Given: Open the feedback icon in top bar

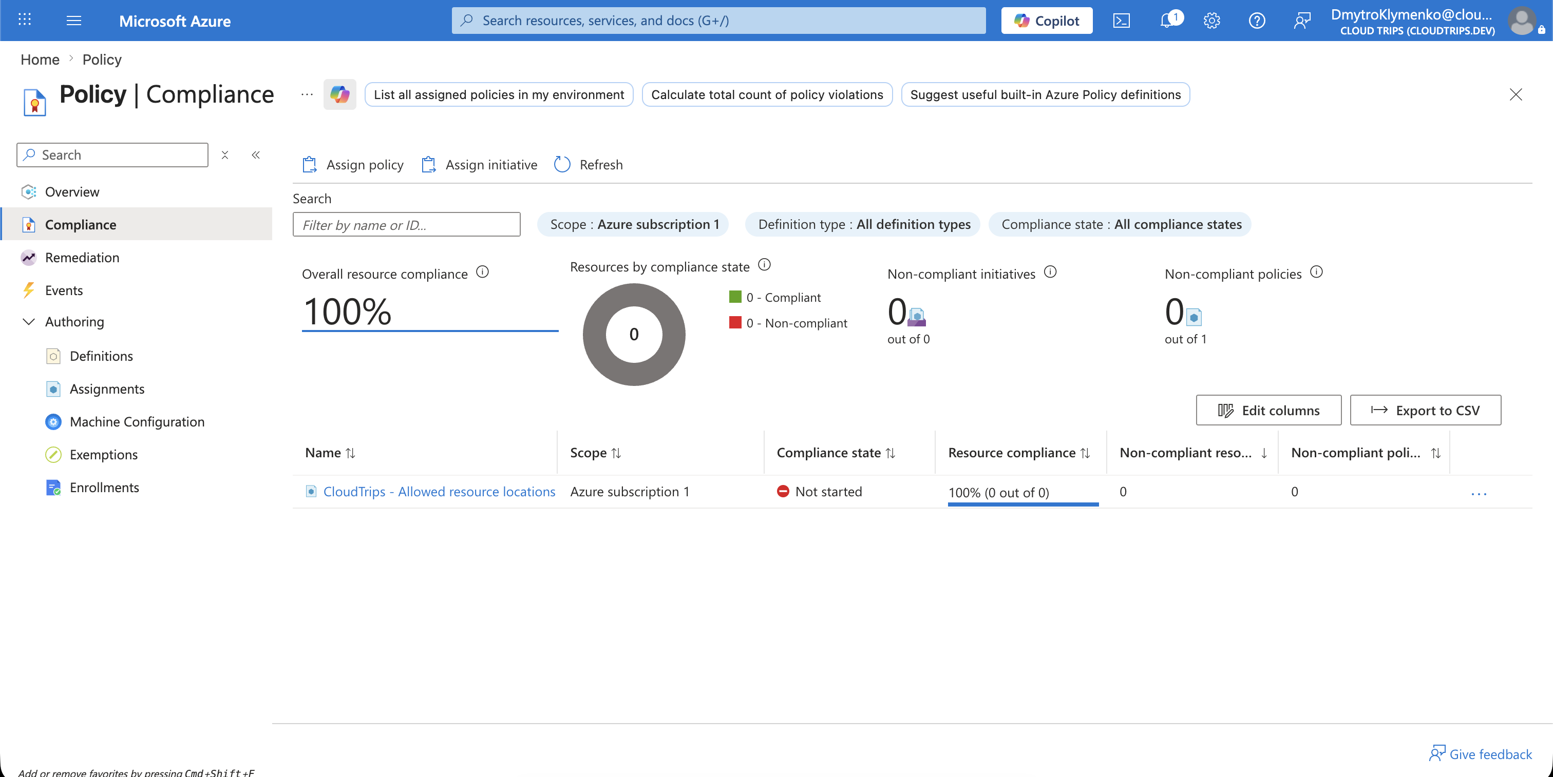Looking at the screenshot, I should click(1301, 21).
